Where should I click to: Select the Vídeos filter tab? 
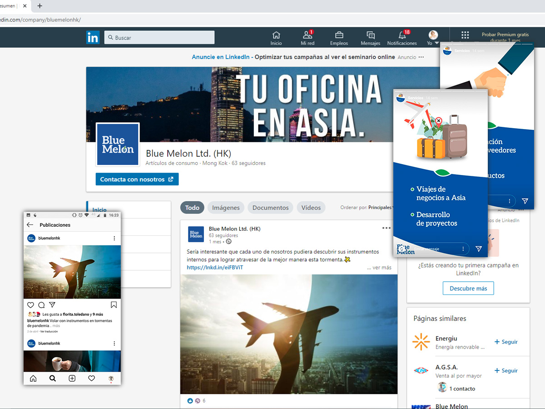click(311, 208)
